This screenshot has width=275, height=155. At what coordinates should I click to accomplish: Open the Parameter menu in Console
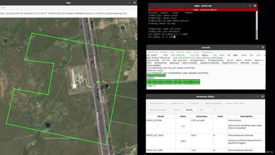point(207,52)
